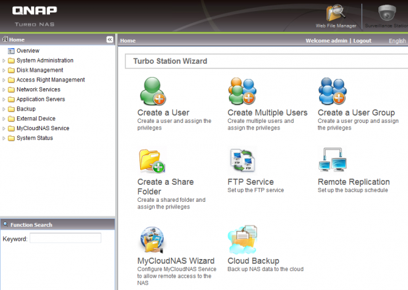The image size is (408, 290).
Task: Click 'Set up the FTP service' text
Action: pyautogui.click(x=255, y=190)
